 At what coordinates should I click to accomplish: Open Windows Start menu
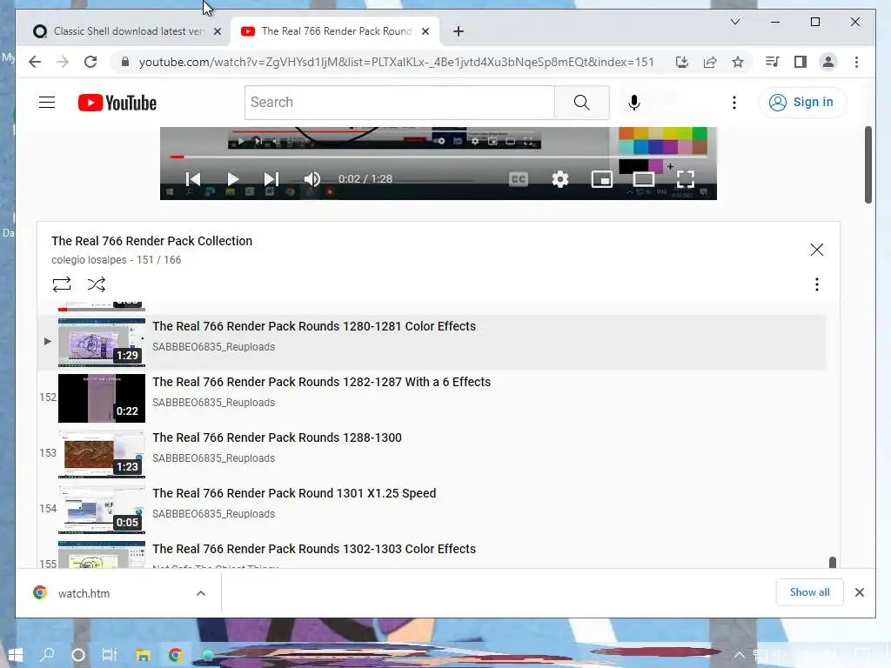point(16,655)
